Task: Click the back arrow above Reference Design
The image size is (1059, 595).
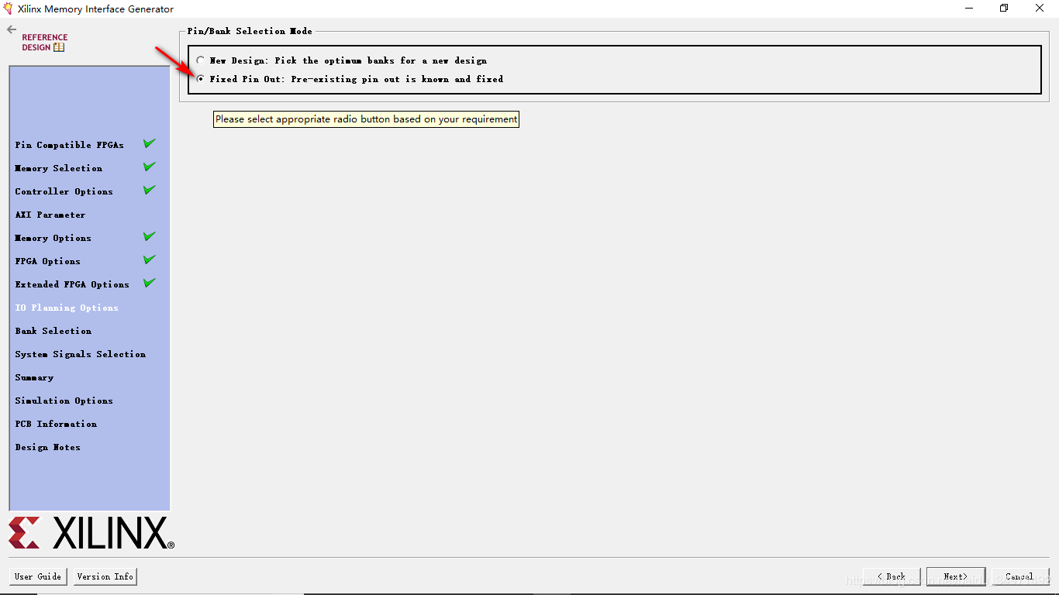Action: click(x=12, y=29)
